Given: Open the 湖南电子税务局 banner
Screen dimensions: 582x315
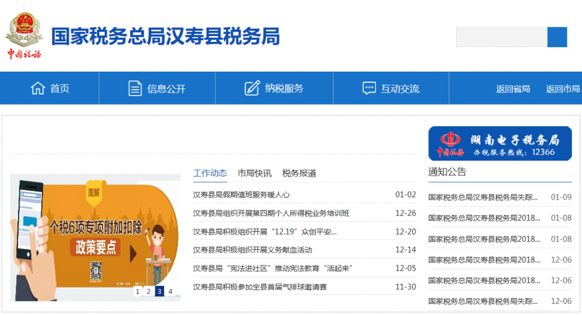Looking at the screenshot, I should pyautogui.click(x=500, y=143).
